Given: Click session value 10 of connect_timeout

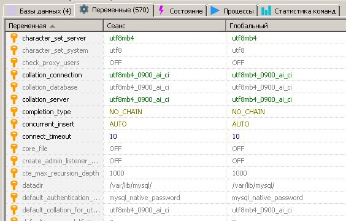Looking at the screenshot, I should [x=113, y=136].
